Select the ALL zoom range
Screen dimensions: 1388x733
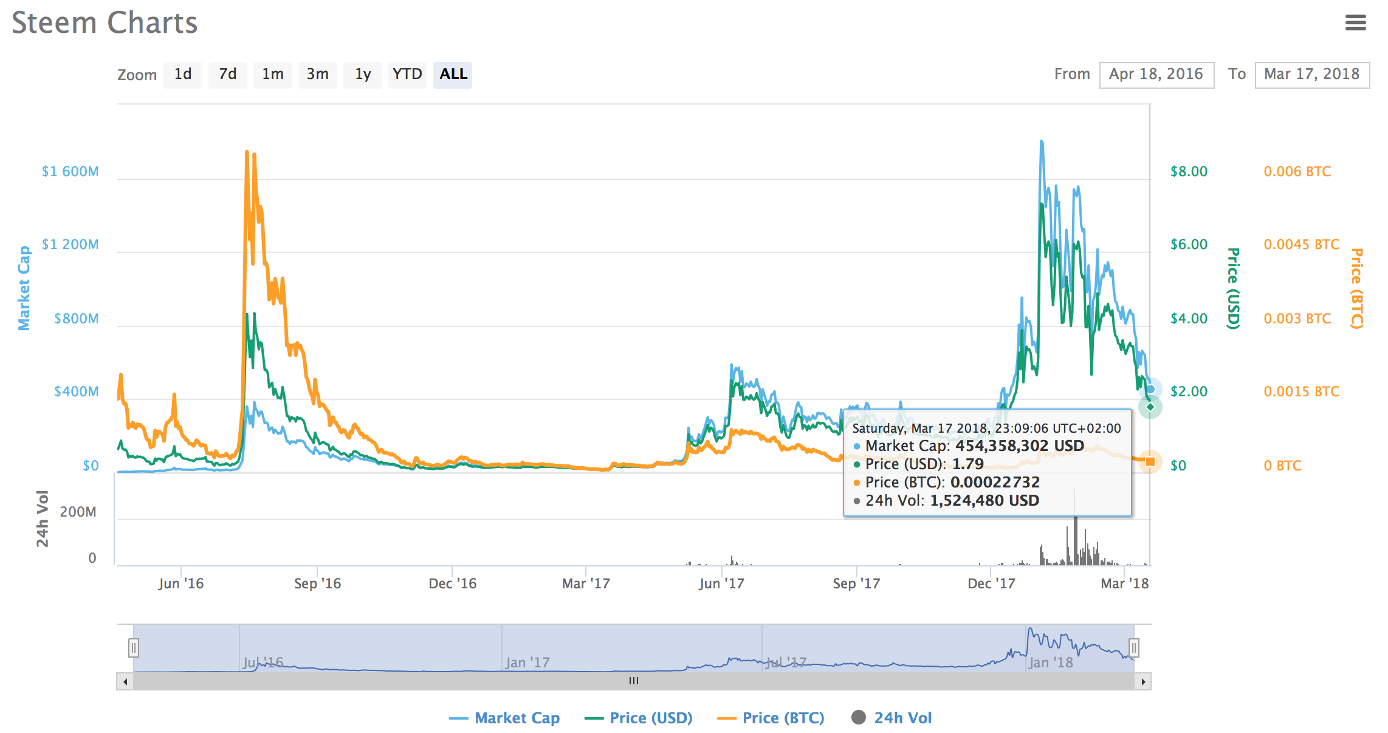pos(453,75)
